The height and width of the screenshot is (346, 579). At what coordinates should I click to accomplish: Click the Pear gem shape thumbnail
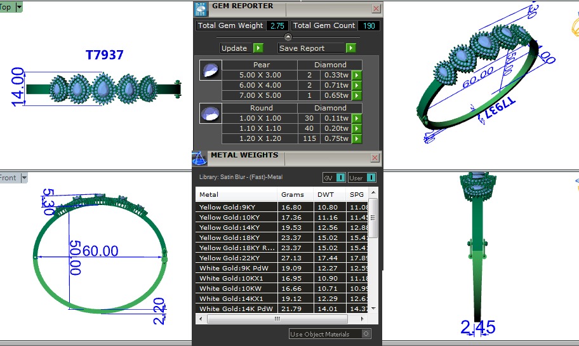pos(207,70)
